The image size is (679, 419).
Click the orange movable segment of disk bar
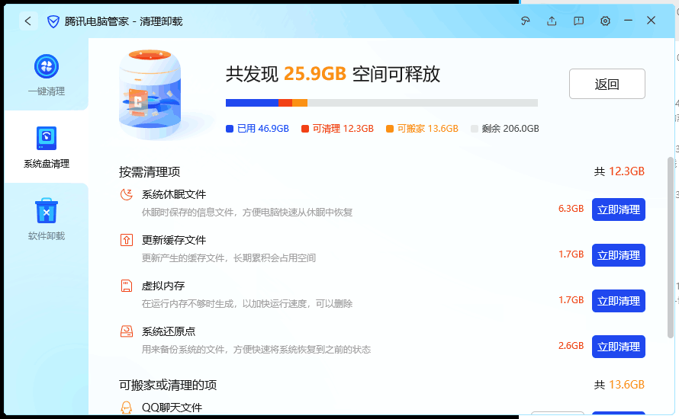click(300, 103)
